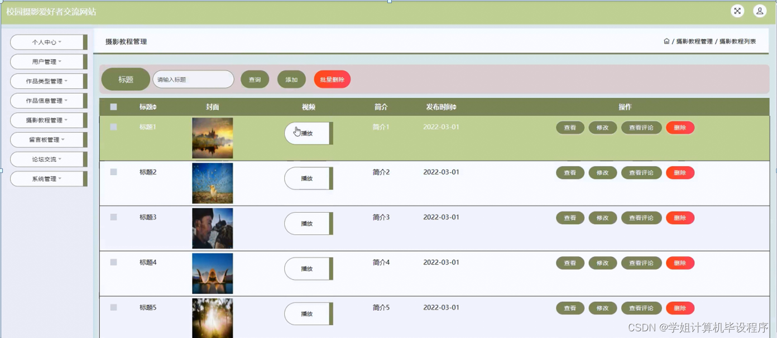Expand the 作品信息管理 sidebar menu

click(x=49, y=101)
